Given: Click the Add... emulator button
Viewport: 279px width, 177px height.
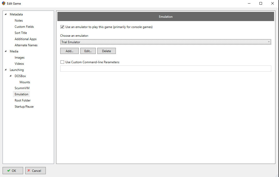Looking at the screenshot, I should 69,51.
